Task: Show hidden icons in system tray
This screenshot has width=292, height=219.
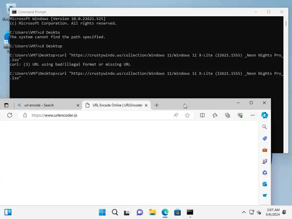Action: [244, 212]
